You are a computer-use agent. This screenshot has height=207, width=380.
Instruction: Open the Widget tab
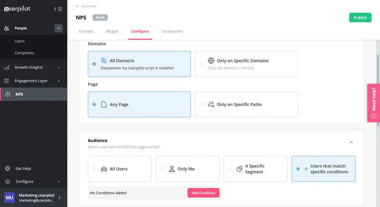[x=112, y=31]
